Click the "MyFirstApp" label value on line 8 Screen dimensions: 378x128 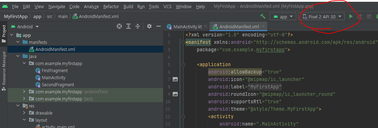[265, 87]
